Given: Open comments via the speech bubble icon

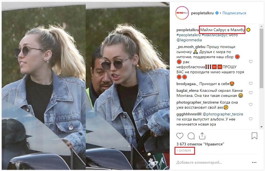Looking at the screenshot, I should pyautogui.click(x=191, y=136).
